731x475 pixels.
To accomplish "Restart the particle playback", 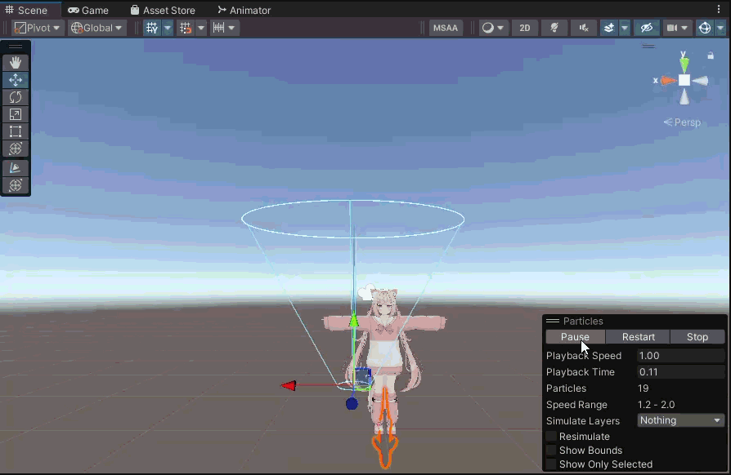I will [x=638, y=337].
